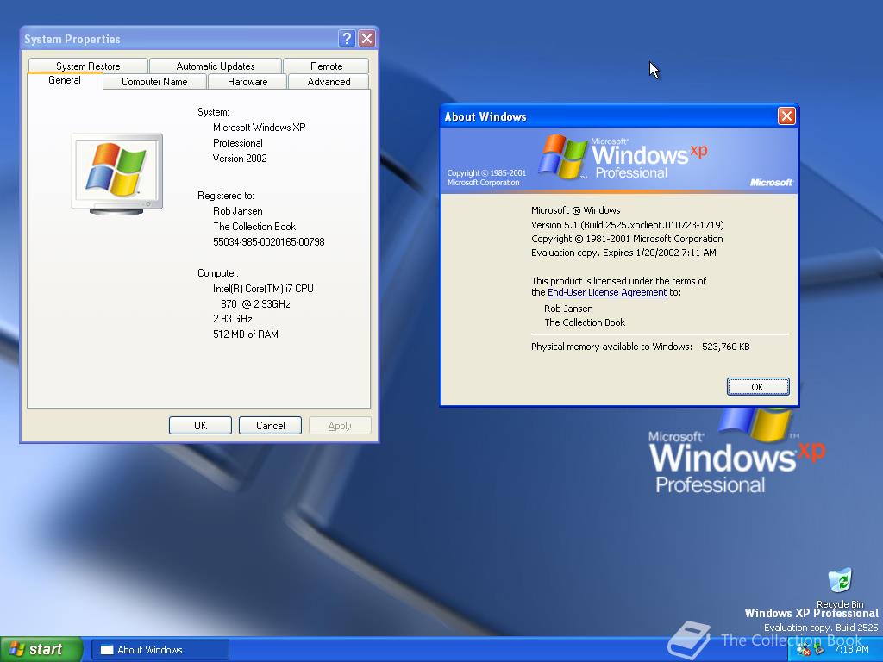Click OK in System Properties

(x=200, y=426)
